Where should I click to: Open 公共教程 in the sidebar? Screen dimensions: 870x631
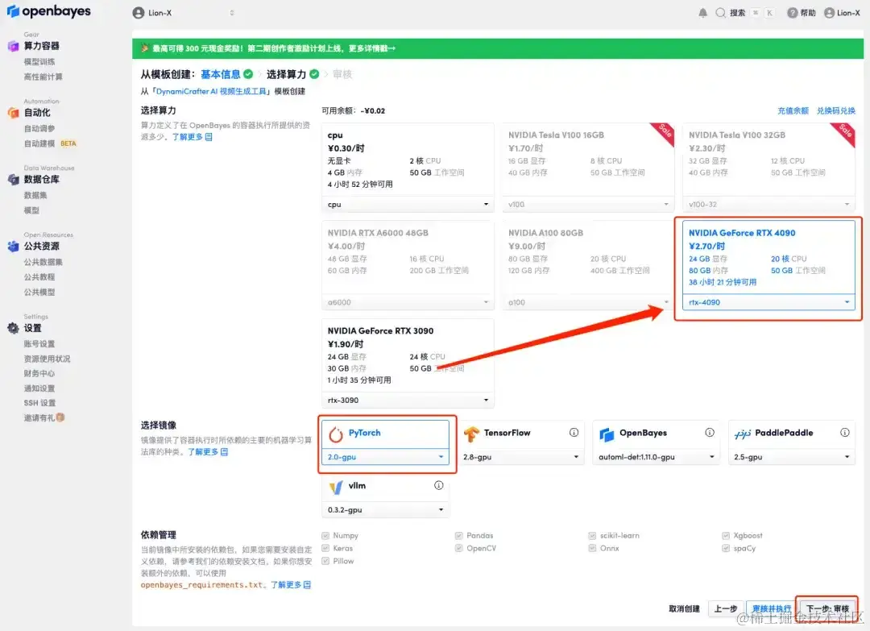coord(39,277)
